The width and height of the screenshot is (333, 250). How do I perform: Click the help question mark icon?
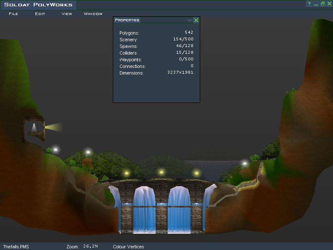309,4
